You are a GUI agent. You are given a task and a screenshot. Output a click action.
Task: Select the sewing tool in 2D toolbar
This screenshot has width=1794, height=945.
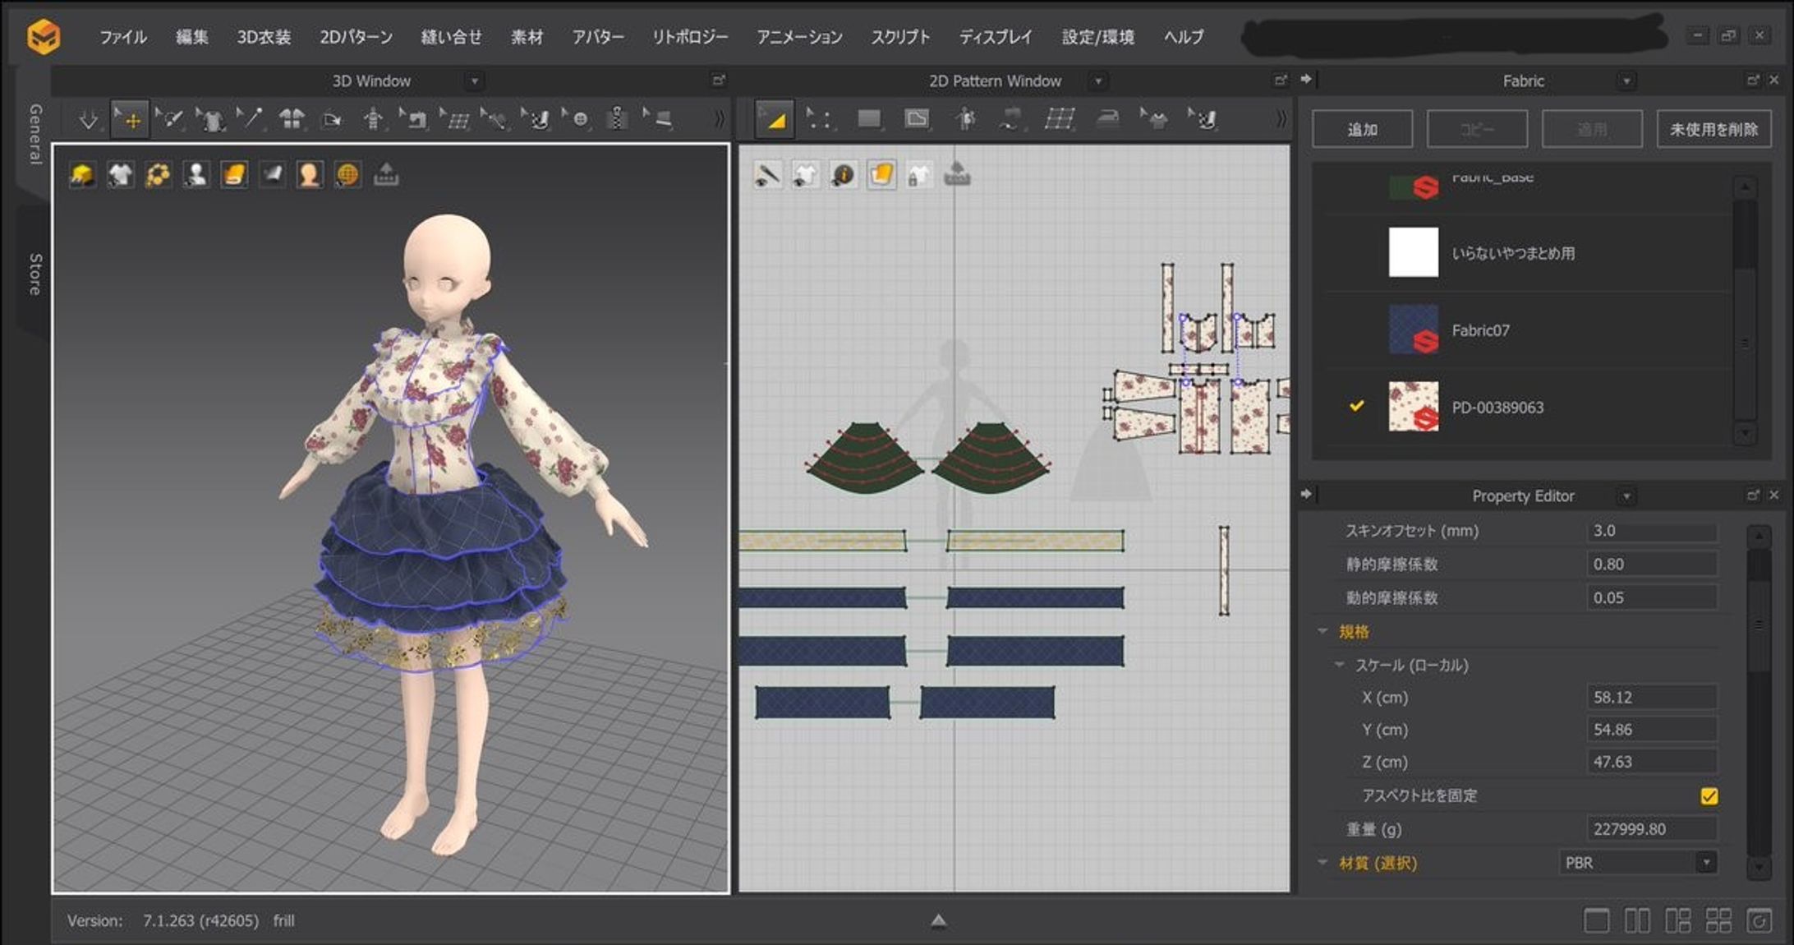pos(1012,120)
